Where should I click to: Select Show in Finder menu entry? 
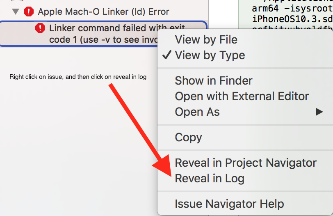pos(213,80)
